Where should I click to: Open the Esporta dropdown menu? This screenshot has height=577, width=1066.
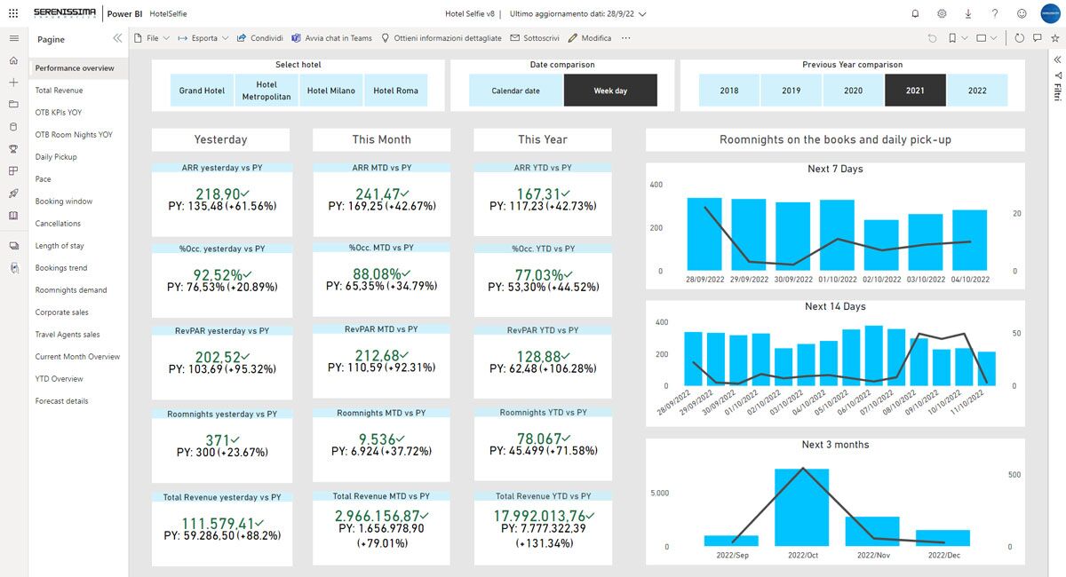pos(203,38)
